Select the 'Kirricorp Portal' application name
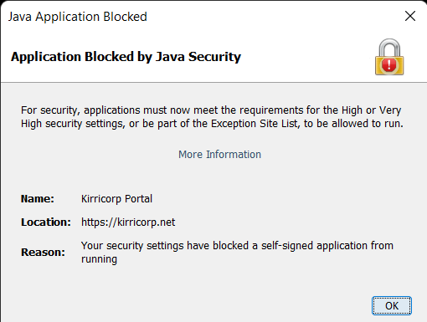The width and height of the screenshot is (427, 322). coord(116,199)
